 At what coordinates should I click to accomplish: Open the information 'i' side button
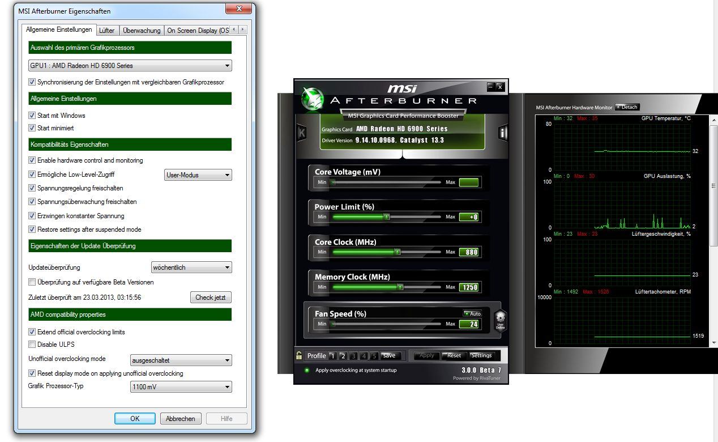pyautogui.click(x=503, y=133)
